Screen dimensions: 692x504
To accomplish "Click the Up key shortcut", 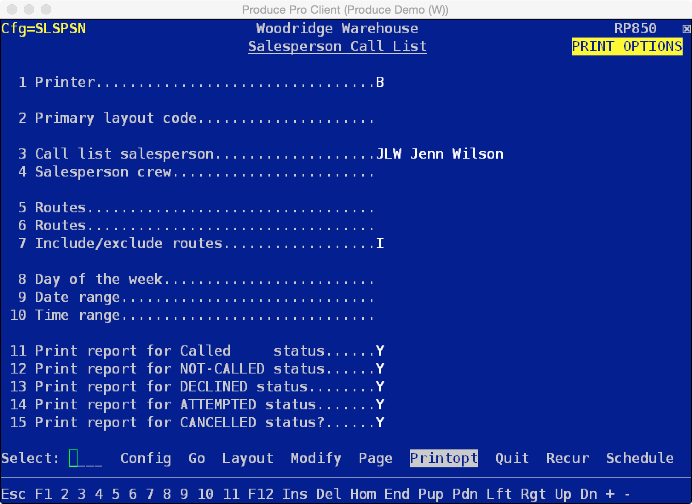I will (563, 494).
